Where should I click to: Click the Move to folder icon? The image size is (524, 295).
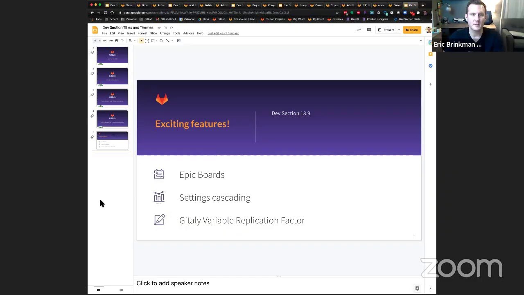165,28
